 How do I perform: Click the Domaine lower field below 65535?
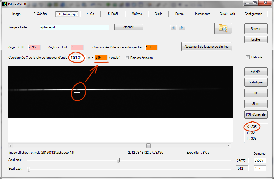(260, 168)
